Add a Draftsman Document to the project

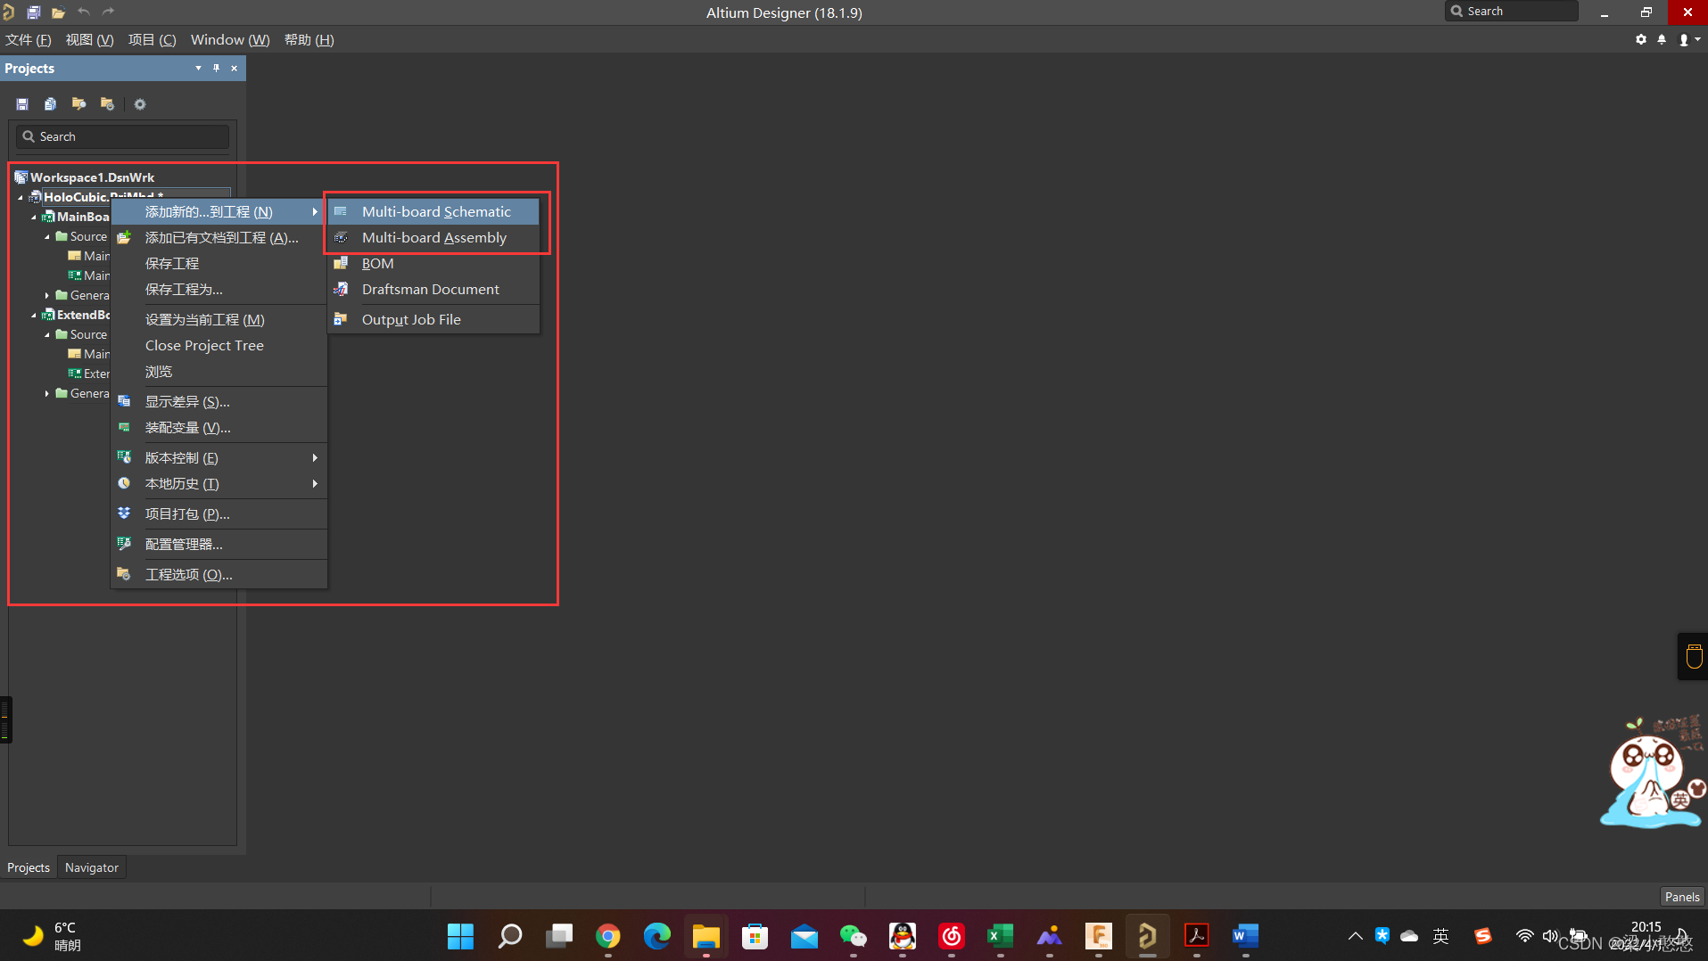(x=430, y=290)
